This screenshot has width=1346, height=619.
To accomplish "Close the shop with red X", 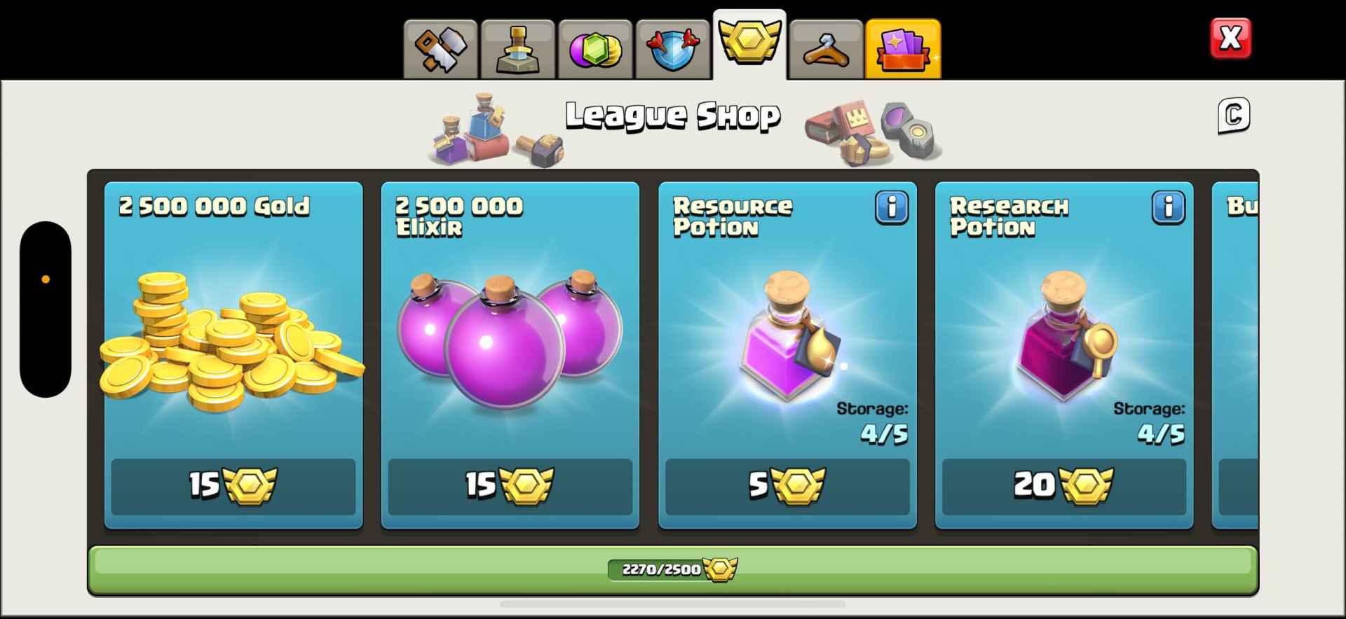I will pyautogui.click(x=1230, y=38).
